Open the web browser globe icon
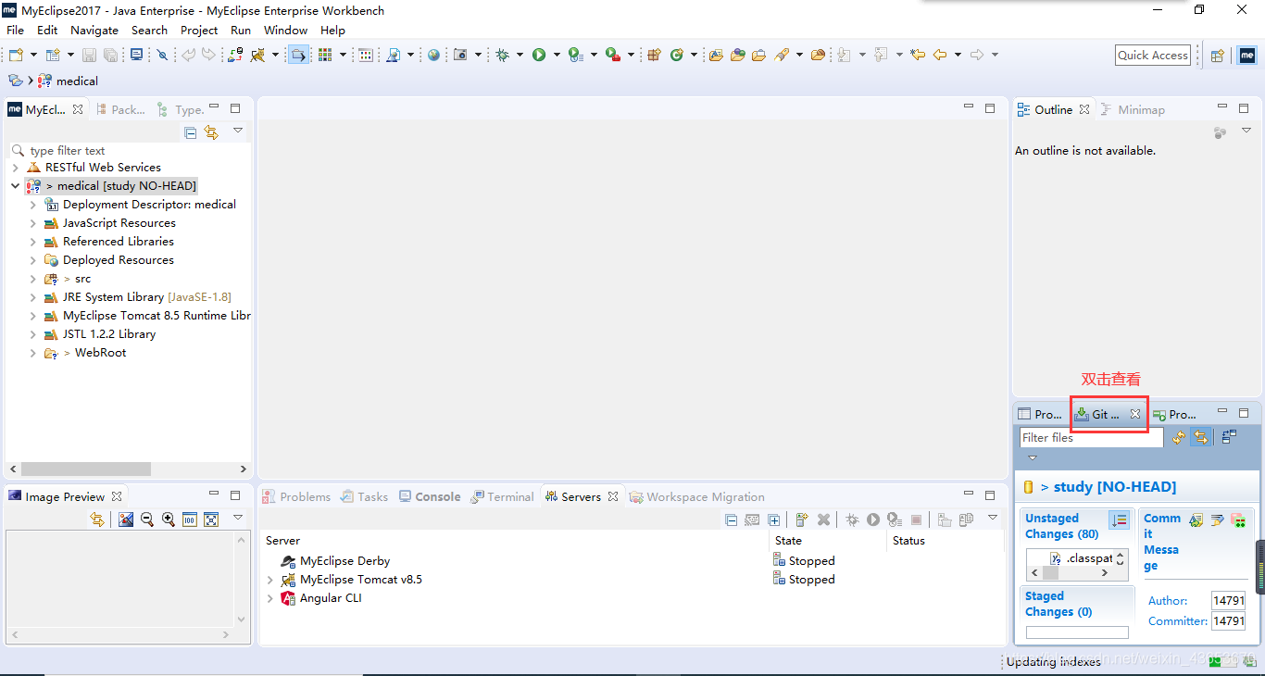 pyautogui.click(x=433, y=55)
